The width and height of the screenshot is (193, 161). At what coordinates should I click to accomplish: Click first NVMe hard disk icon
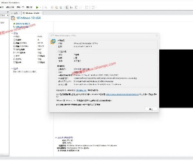(x=14, y=43)
